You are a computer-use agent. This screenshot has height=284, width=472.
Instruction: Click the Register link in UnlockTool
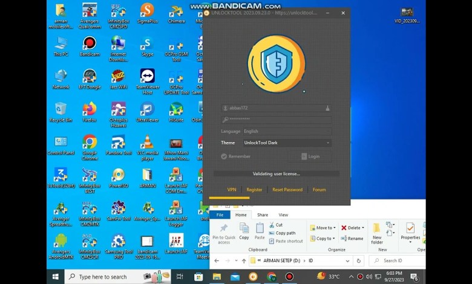[x=254, y=190]
